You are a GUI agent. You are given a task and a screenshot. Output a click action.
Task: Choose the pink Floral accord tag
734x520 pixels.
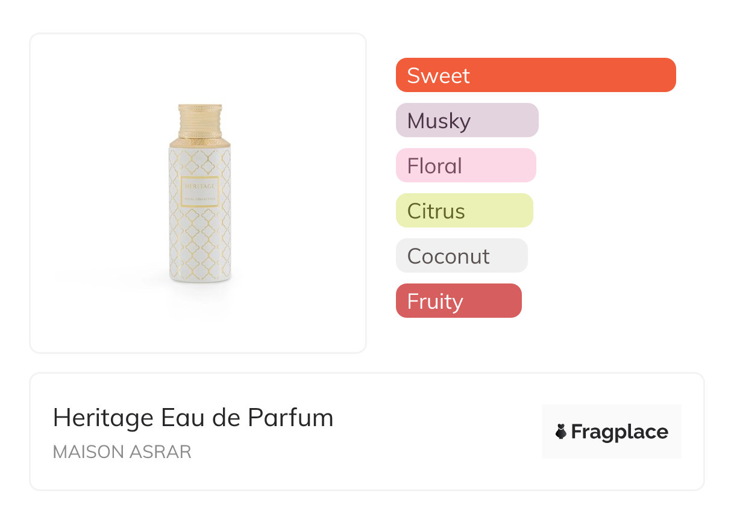465,166
